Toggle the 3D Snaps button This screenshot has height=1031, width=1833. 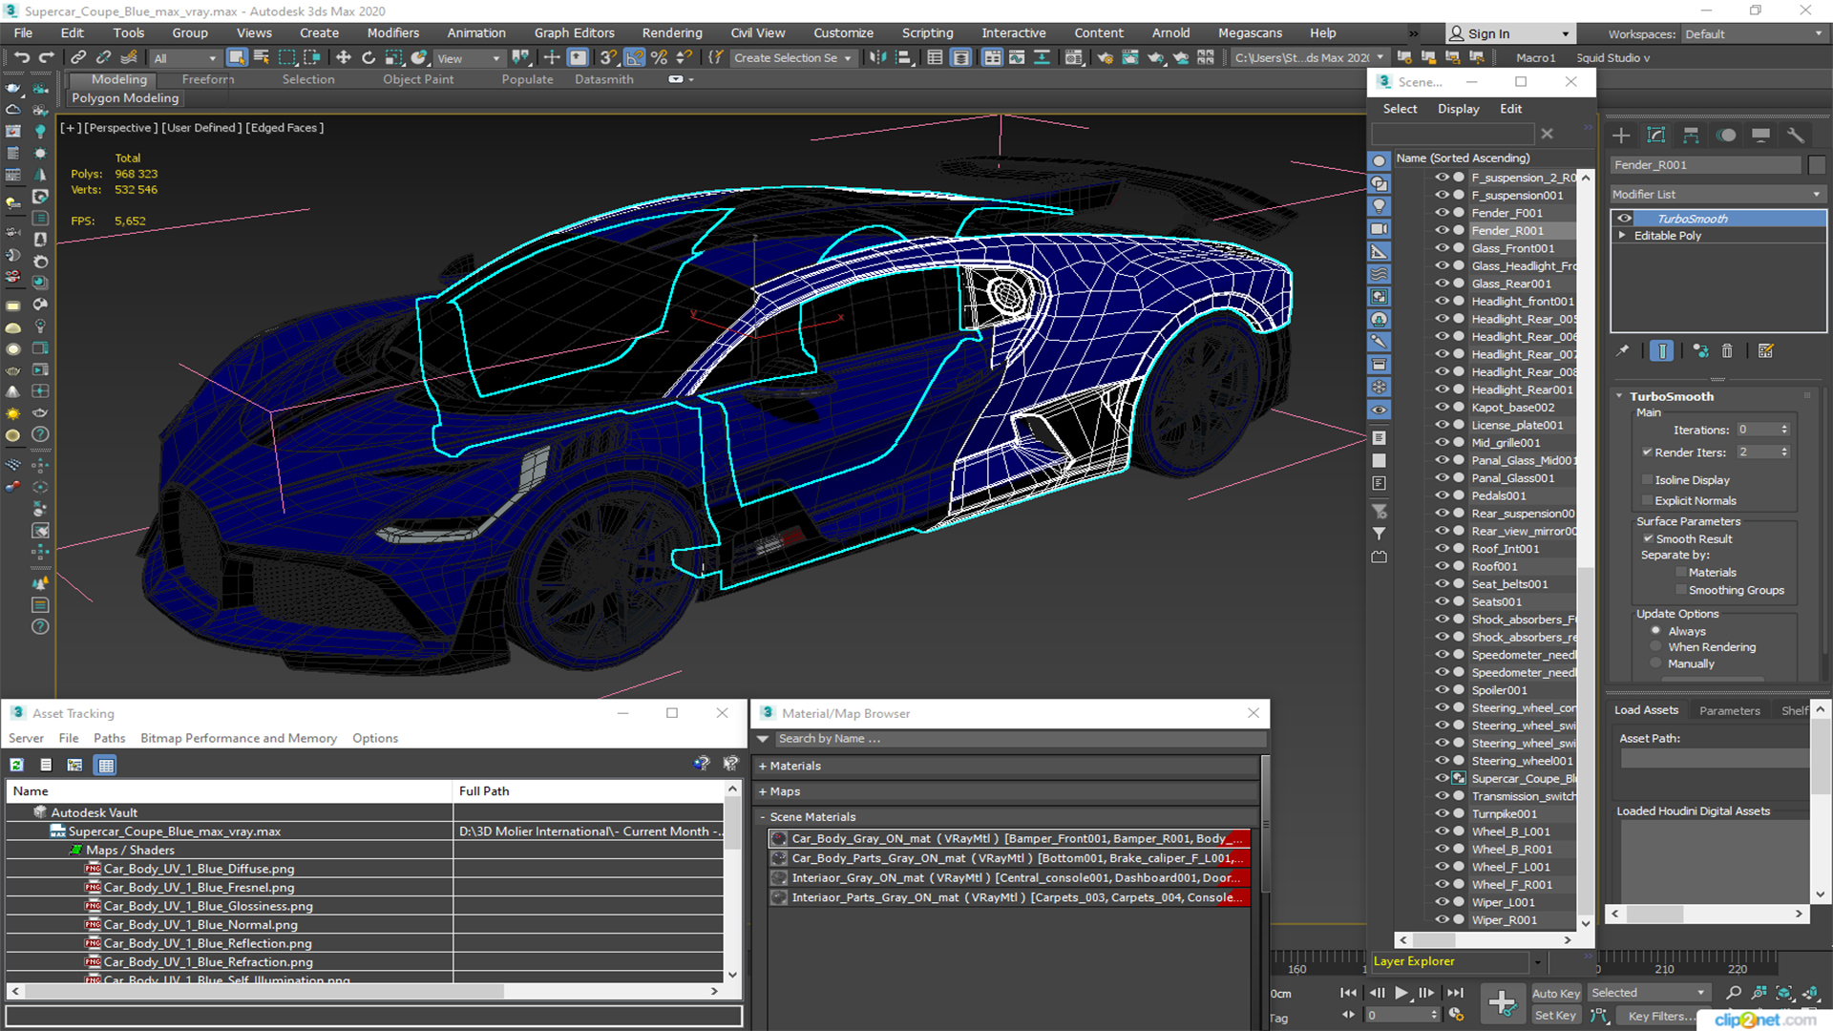click(609, 57)
